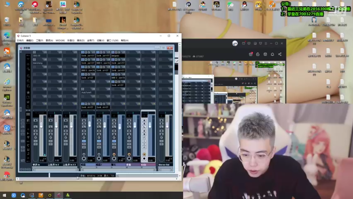
Task: Enable Read automation on channel 3
Action: point(114,131)
